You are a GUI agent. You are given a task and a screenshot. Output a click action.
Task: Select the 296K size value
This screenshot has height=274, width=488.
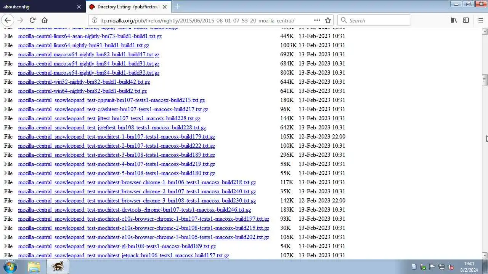coord(287,155)
